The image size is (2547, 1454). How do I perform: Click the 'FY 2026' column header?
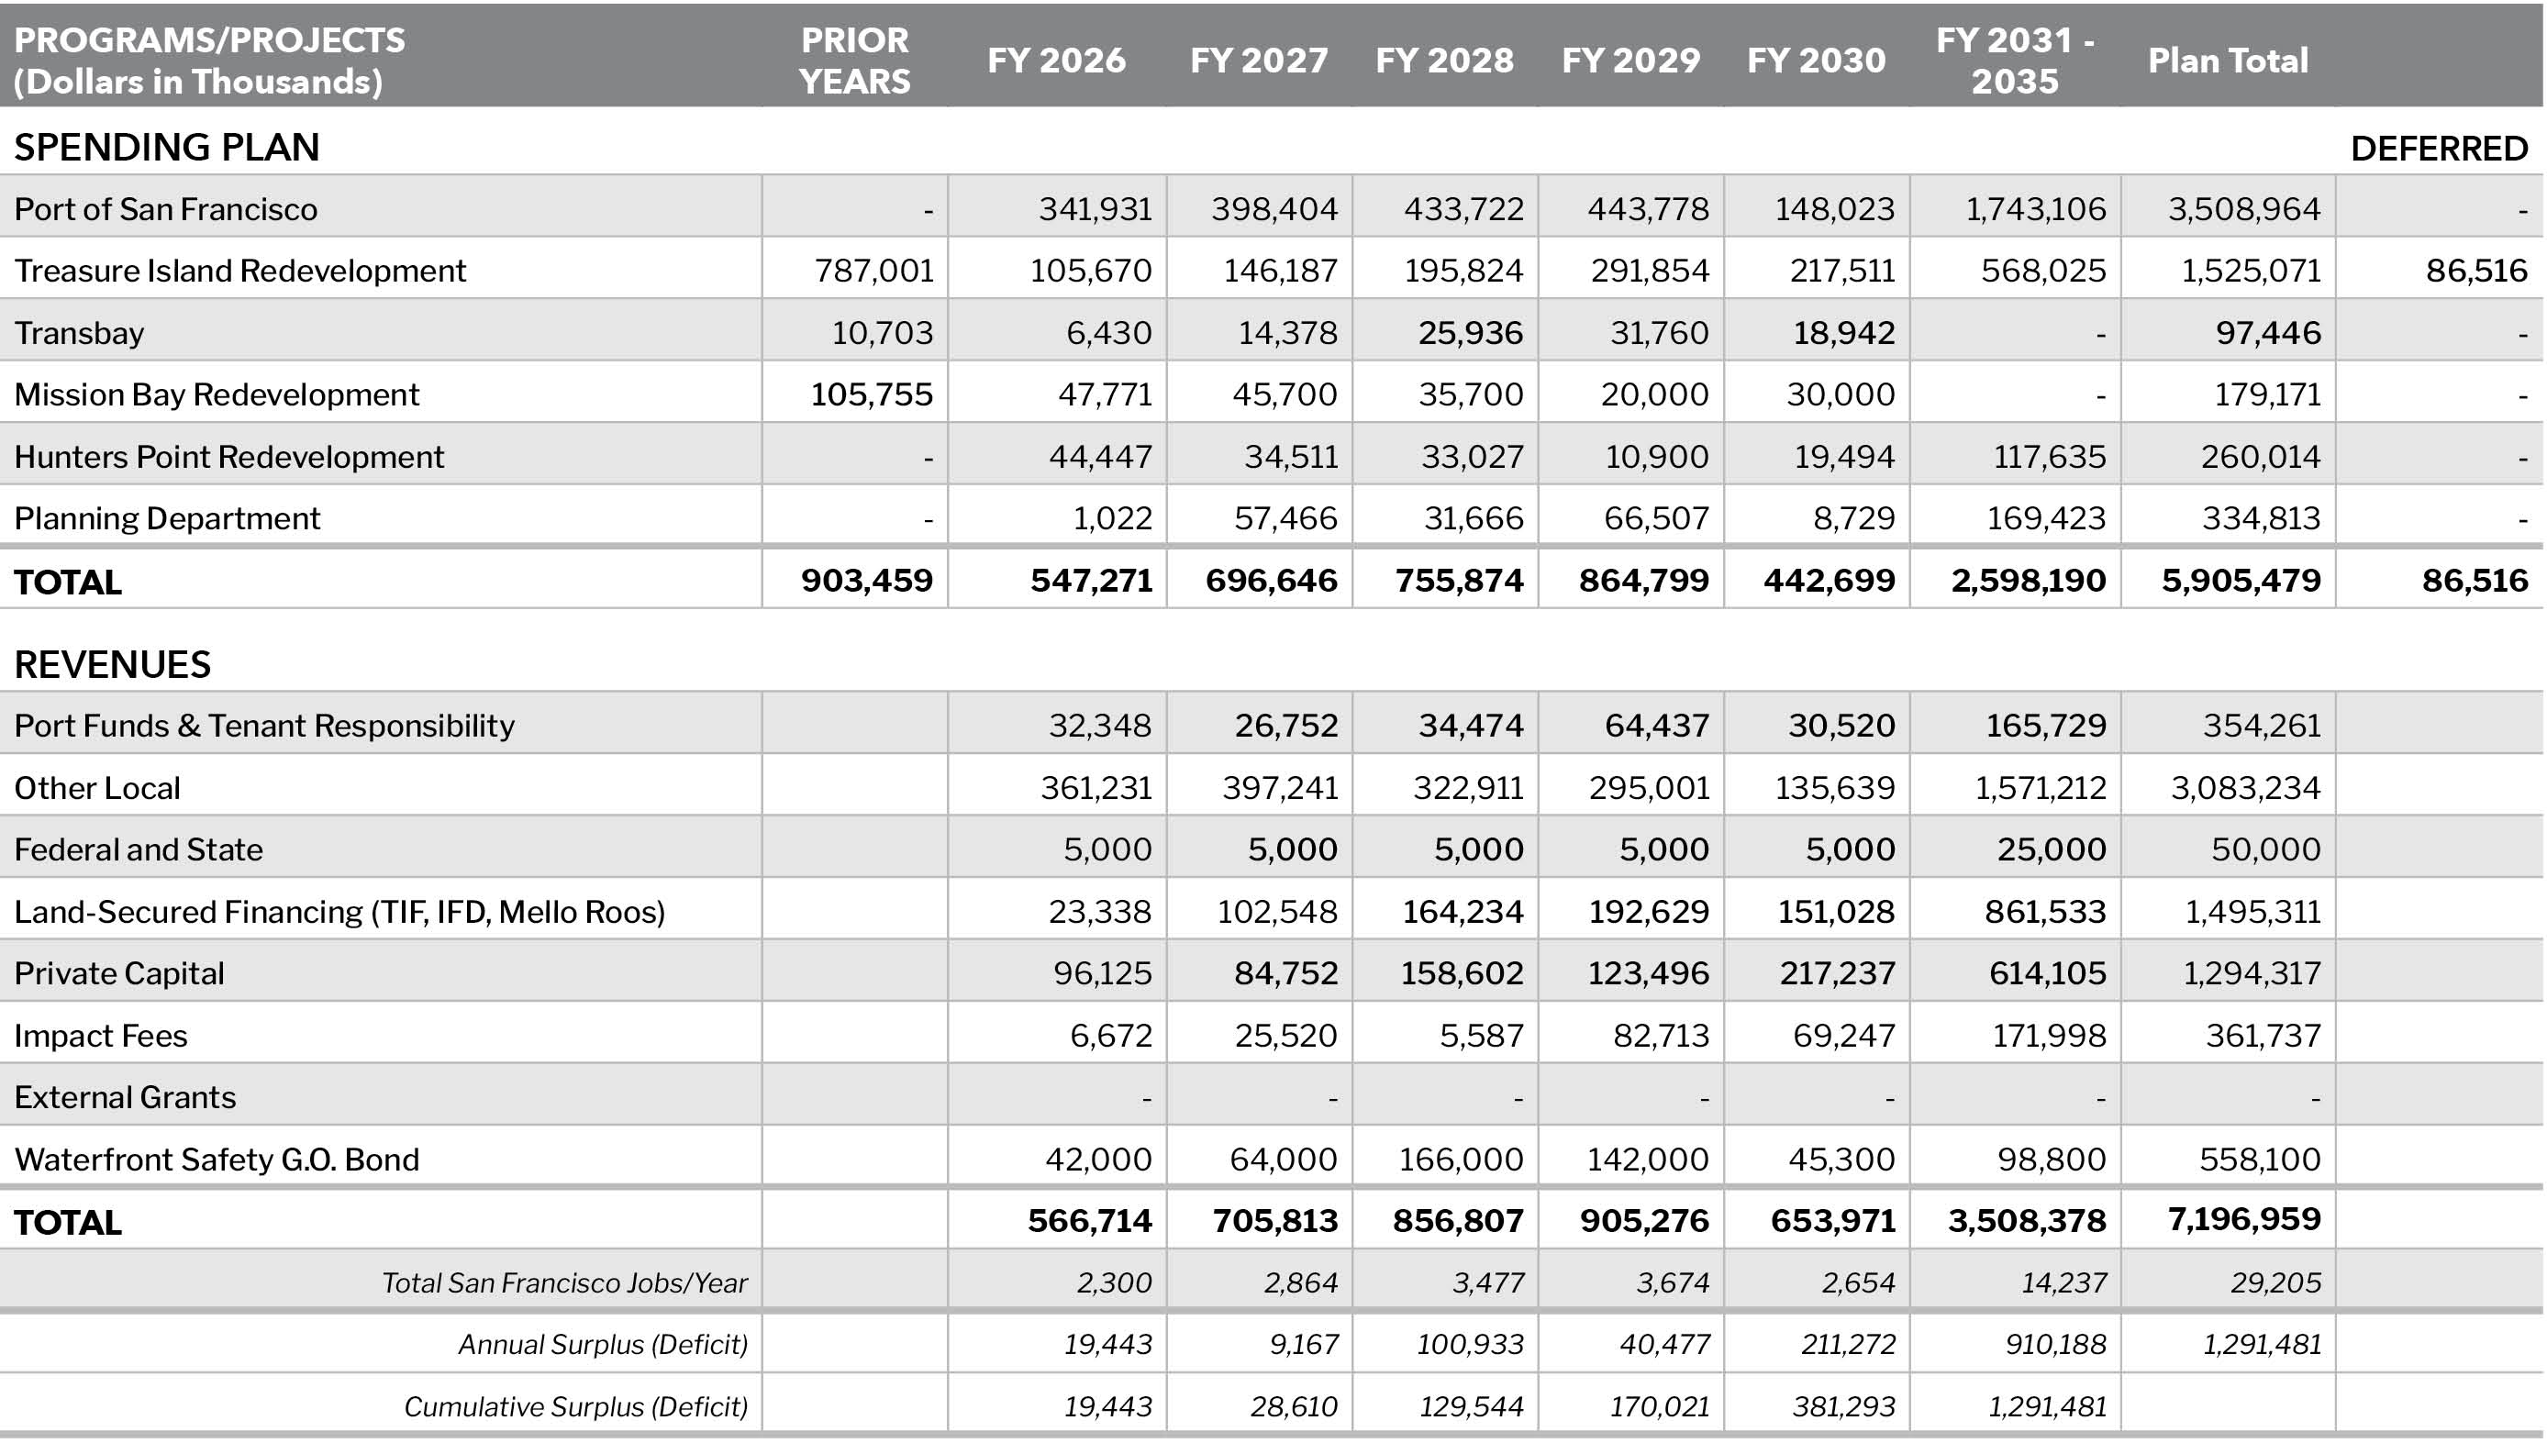[1057, 60]
